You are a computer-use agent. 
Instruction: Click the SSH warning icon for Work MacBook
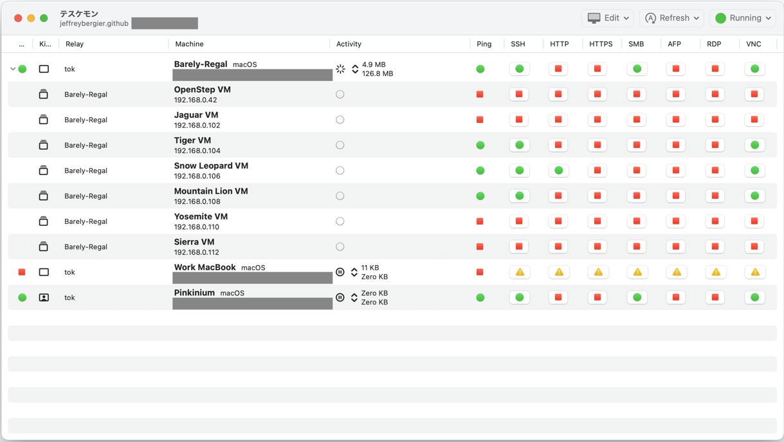tap(520, 272)
